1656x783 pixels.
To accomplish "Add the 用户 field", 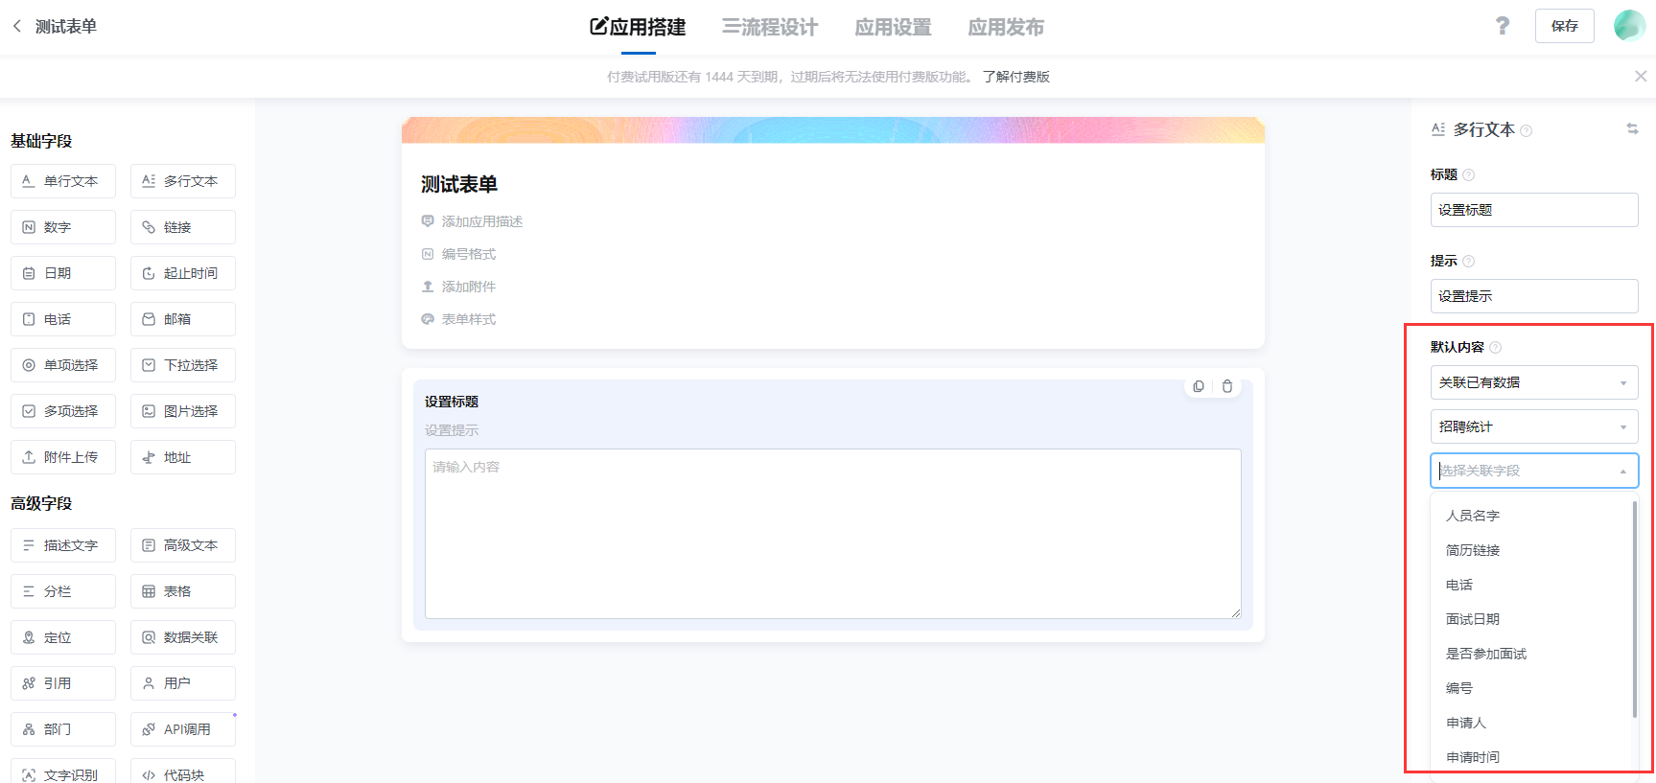I will pyautogui.click(x=183, y=683).
